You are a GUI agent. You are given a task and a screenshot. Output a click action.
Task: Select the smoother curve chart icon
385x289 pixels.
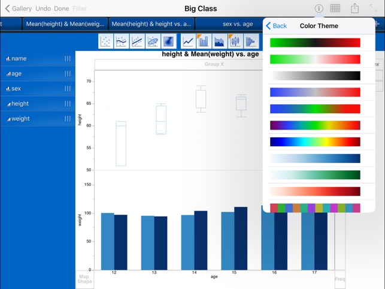click(x=122, y=41)
